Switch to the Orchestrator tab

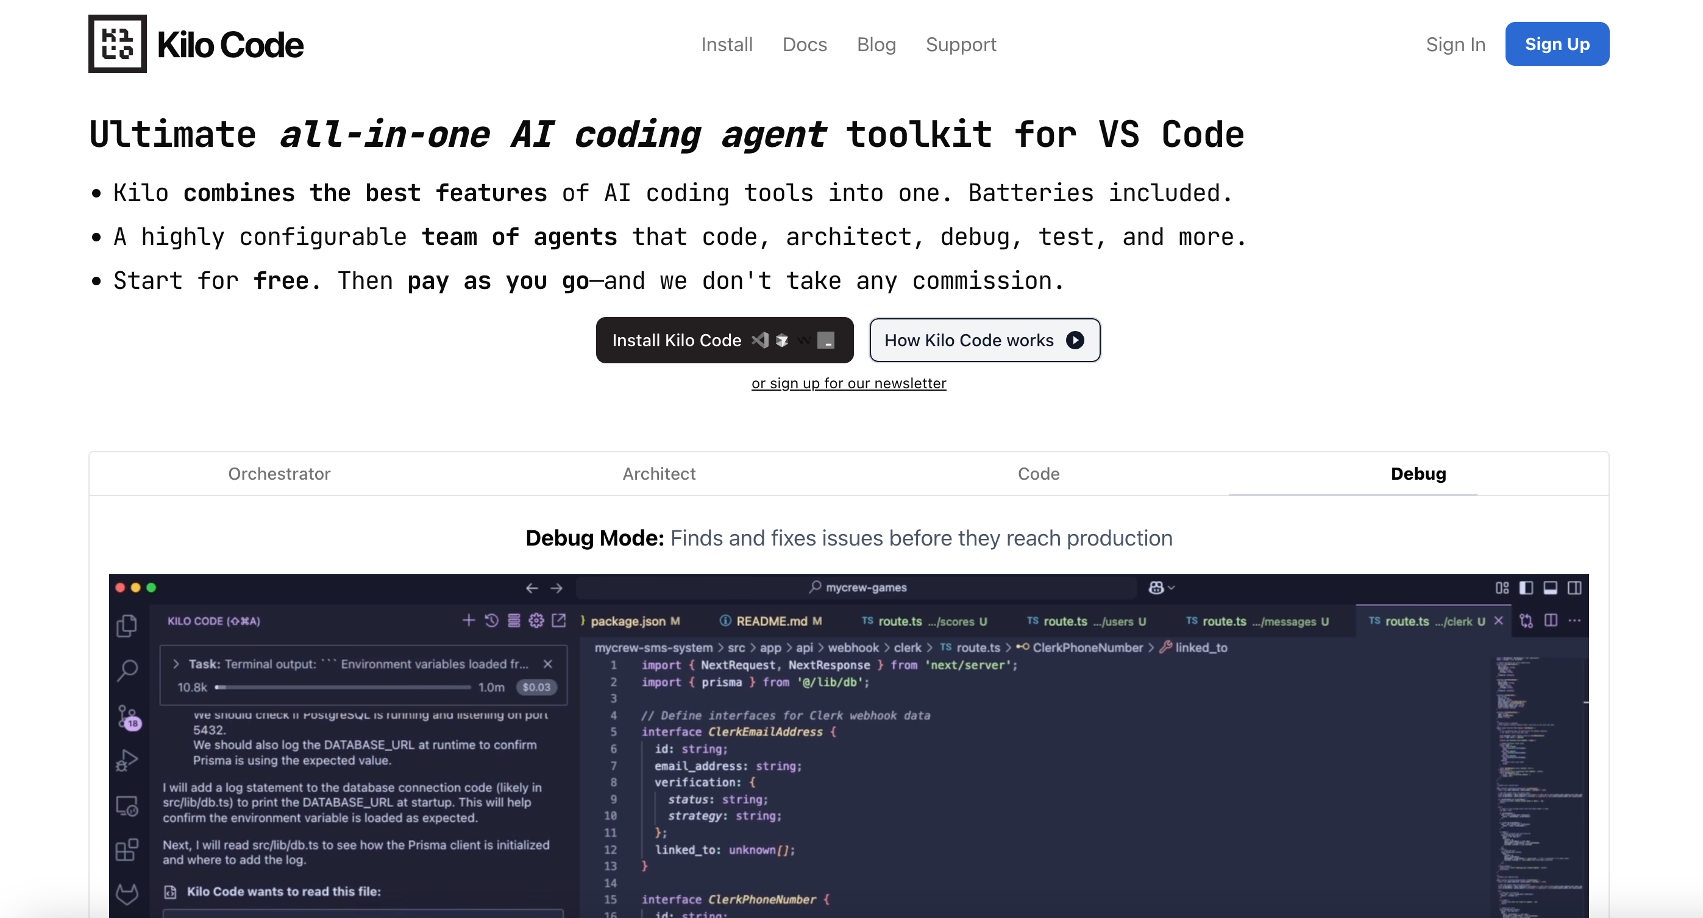coord(279,474)
